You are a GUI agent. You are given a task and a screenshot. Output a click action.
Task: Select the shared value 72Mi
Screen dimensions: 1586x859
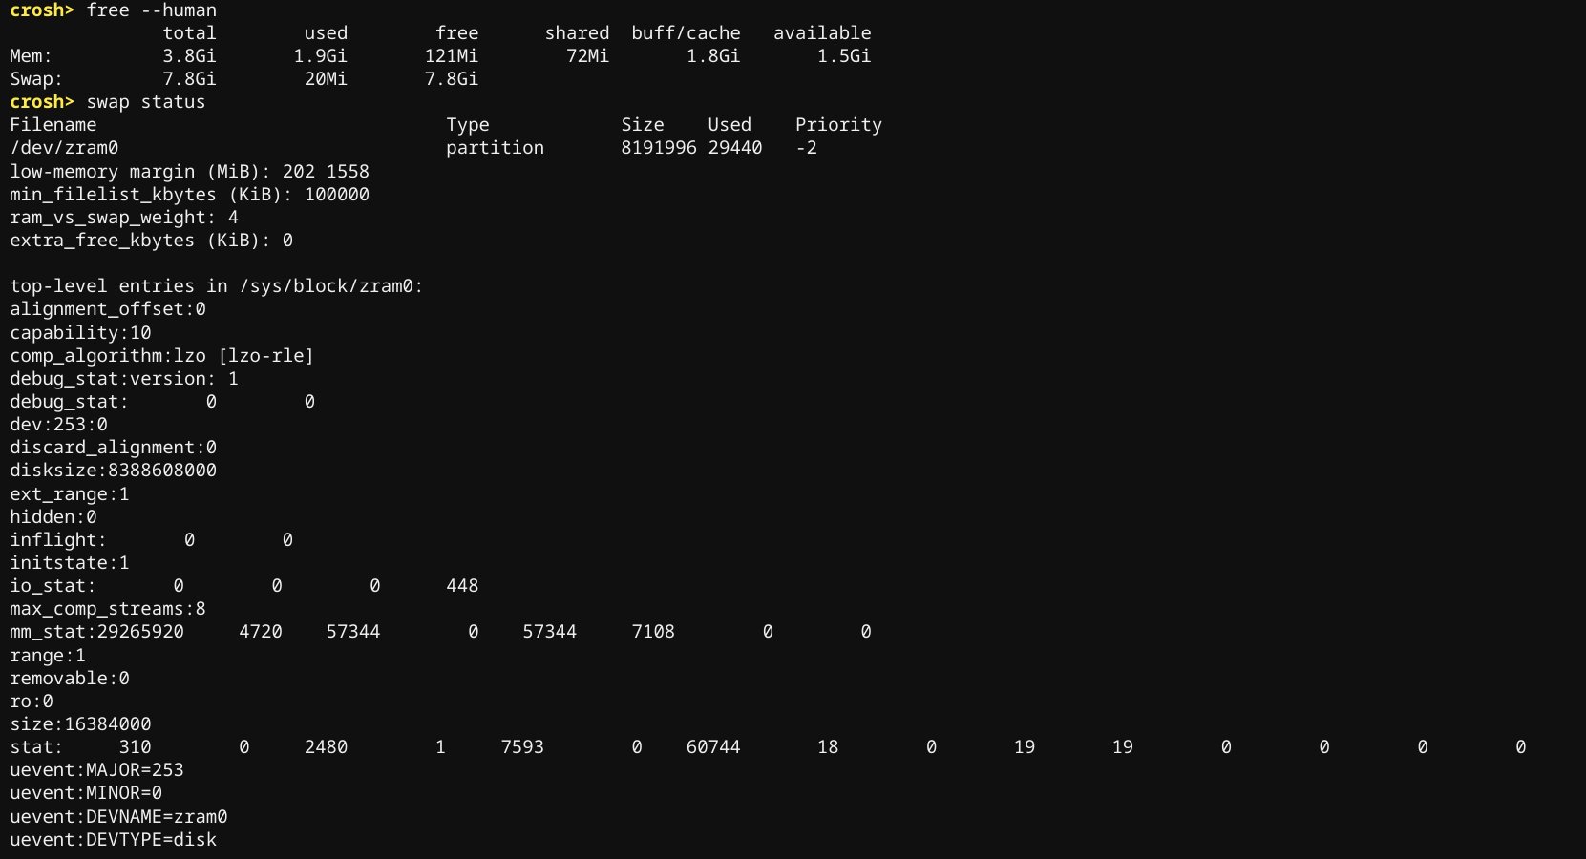(x=587, y=56)
